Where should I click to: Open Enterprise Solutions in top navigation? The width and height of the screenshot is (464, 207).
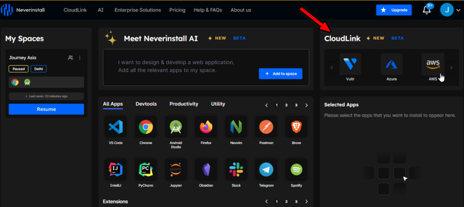coord(138,10)
